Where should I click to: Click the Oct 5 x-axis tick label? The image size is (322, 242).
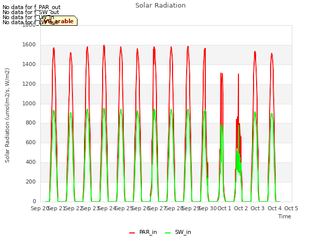click(291, 208)
